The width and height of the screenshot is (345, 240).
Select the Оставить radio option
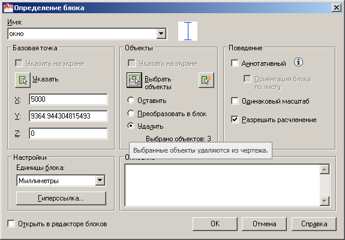(x=131, y=101)
